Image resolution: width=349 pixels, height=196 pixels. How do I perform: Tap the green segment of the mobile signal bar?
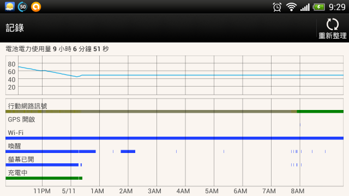point(320,111)
